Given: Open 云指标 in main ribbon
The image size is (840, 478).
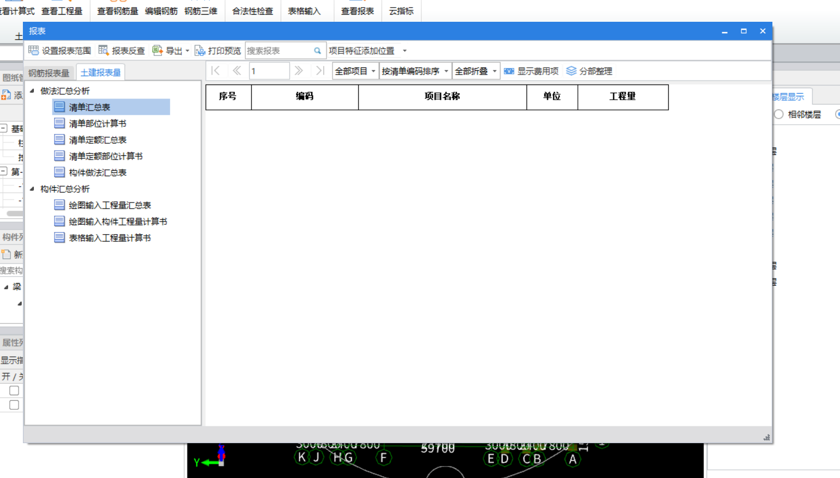Looking at the screenshot, I should pyautogui.click(x=401, y=11).
